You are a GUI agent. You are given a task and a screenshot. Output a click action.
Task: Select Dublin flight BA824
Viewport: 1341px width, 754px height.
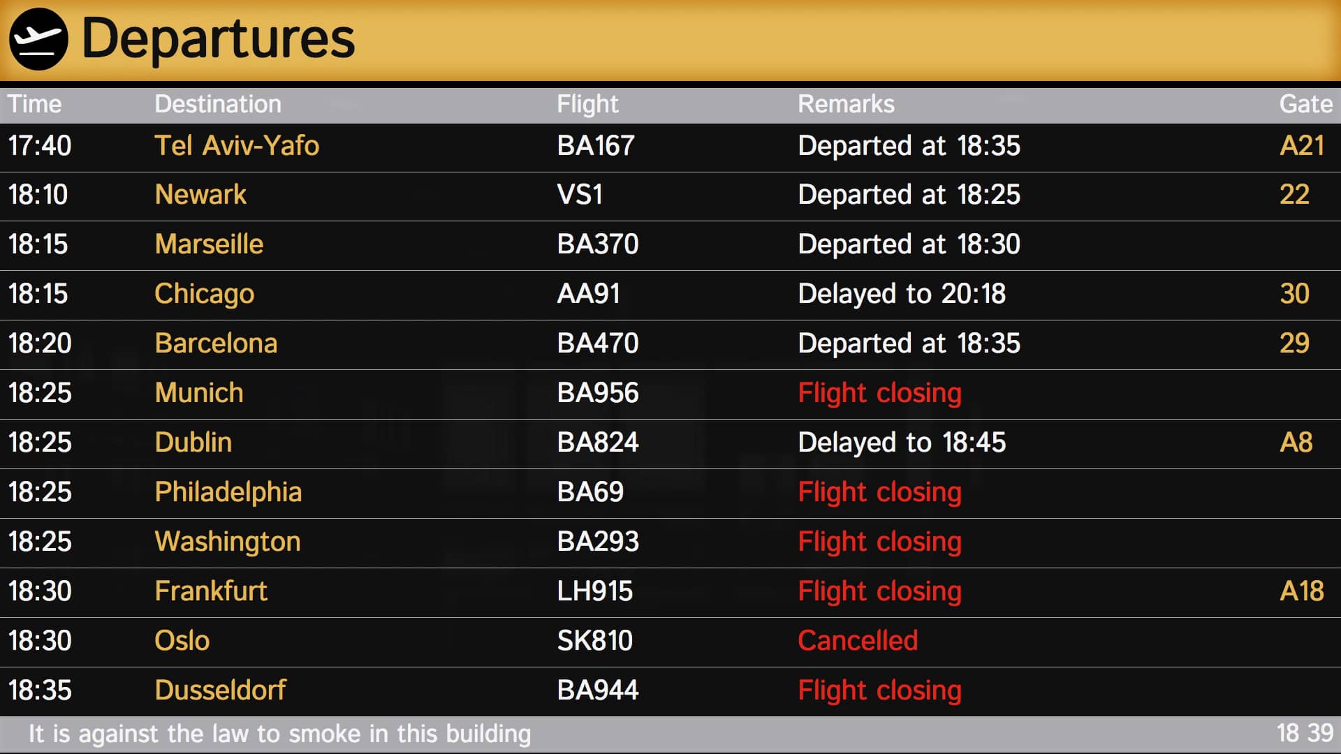click(598, 443)
